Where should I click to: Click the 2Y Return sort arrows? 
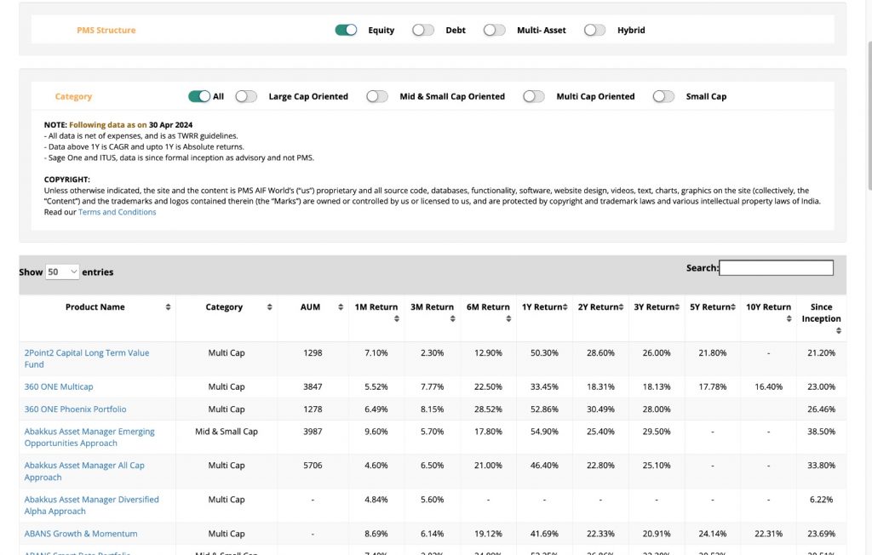point(621,307)
